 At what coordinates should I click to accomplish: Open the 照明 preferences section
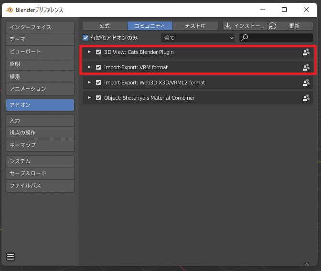click(x=40, y=64)
